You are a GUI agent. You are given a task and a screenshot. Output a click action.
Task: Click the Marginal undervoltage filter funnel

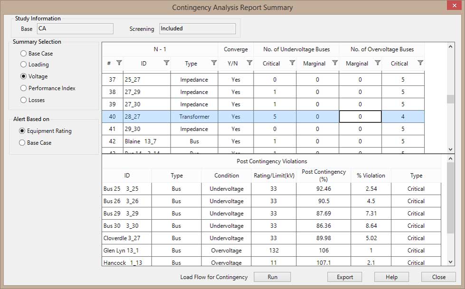pyautogui.click(x=336, y=63)
